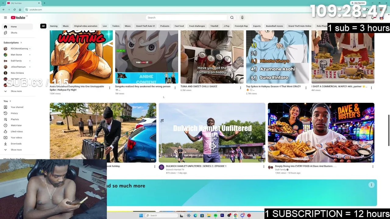Open the Niko Omilana subscription
This screenshot has width=390, height=219.
(18, 73)
